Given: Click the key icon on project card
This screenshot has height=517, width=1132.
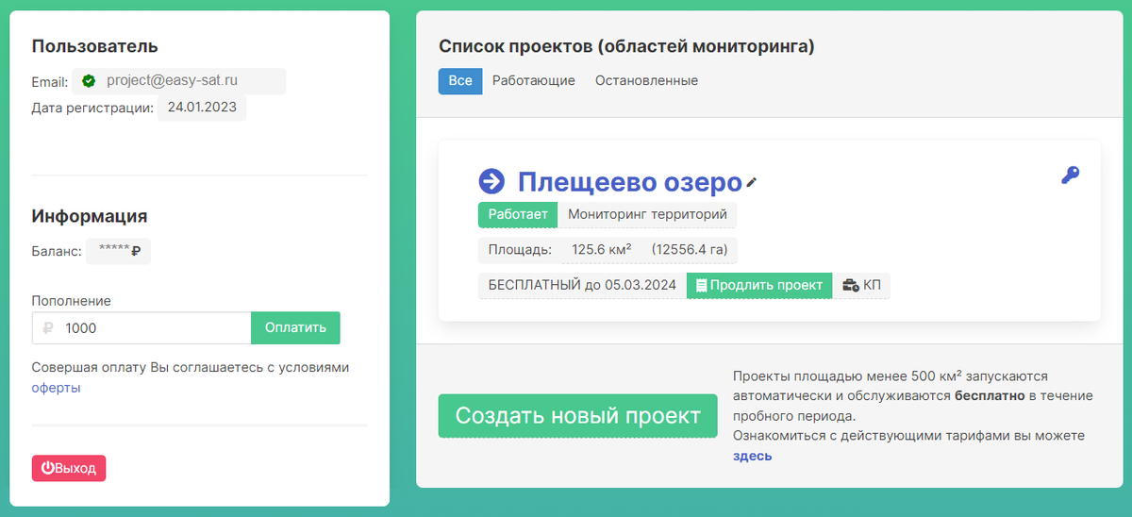Looking at the screenshot, I should pyautogui.click(x=1070, y=175).
